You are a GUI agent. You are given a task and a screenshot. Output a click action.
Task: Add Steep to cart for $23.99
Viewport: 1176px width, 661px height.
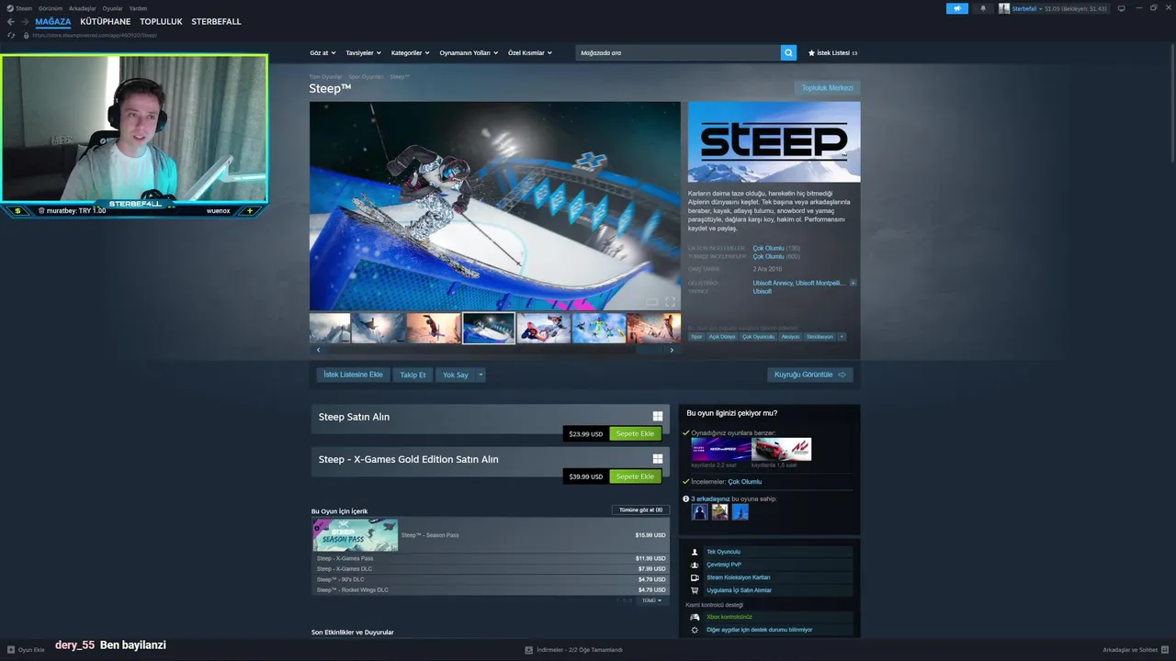[635, 434]
